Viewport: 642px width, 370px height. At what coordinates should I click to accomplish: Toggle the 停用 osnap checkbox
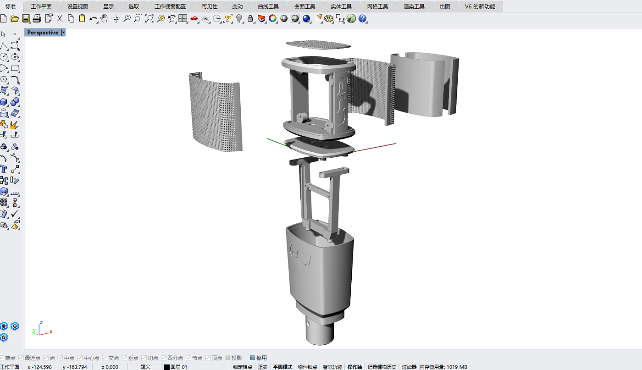coord(253,358)
